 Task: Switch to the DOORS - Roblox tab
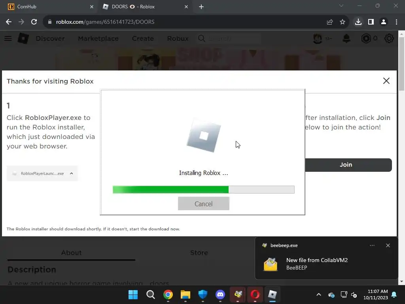point(145,7)
